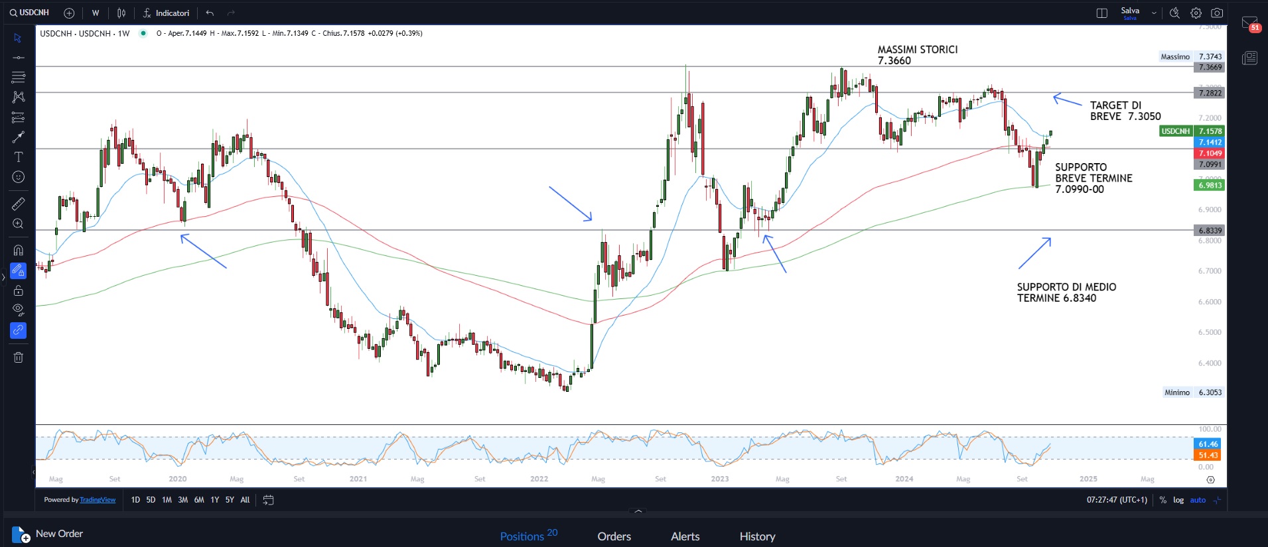Image resolution: width=1268 pixels, height=547 pixels.
Task: Open the TradingView link
Action: [98, 500]
